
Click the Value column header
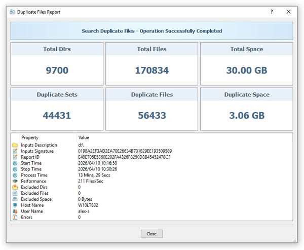tap(84, 137)
